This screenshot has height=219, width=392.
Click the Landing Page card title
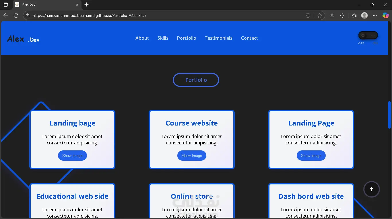pos(311,123)
